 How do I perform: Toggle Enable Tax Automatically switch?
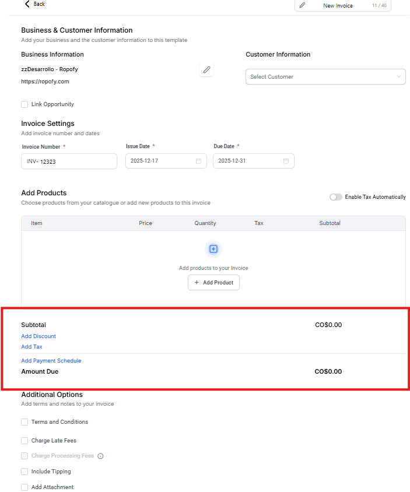coord(336,197)
